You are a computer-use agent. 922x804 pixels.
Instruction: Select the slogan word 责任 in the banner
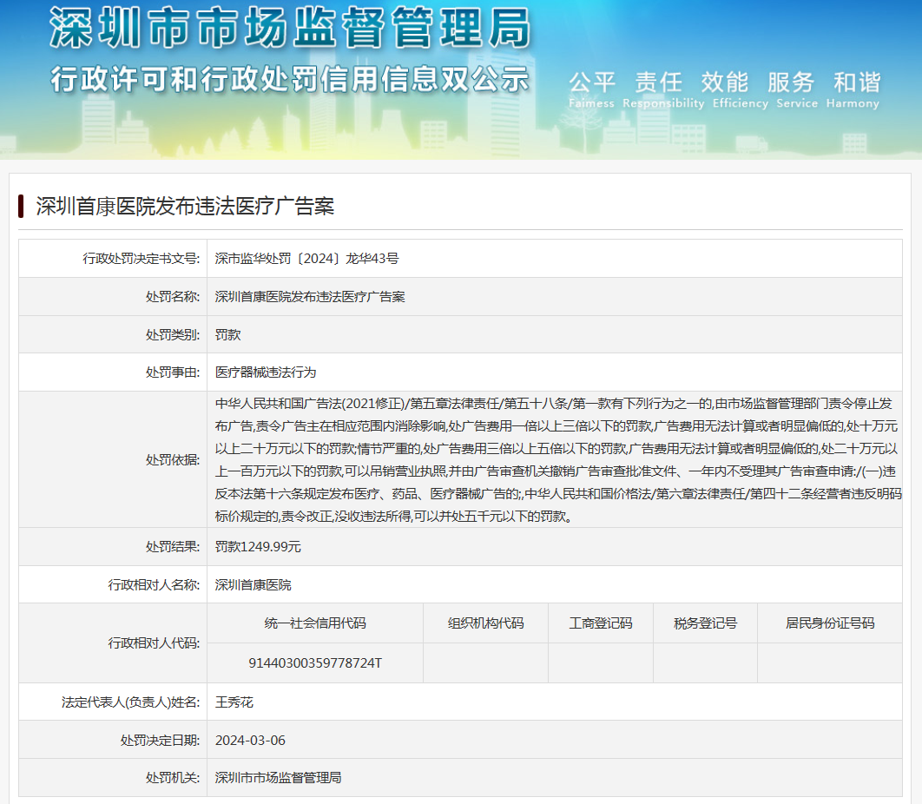[x=659, y=82]
